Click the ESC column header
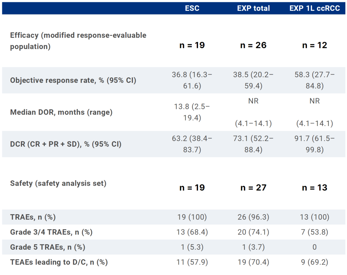The width and height of the screenshot is (347, 275). [x=192, y=9]
